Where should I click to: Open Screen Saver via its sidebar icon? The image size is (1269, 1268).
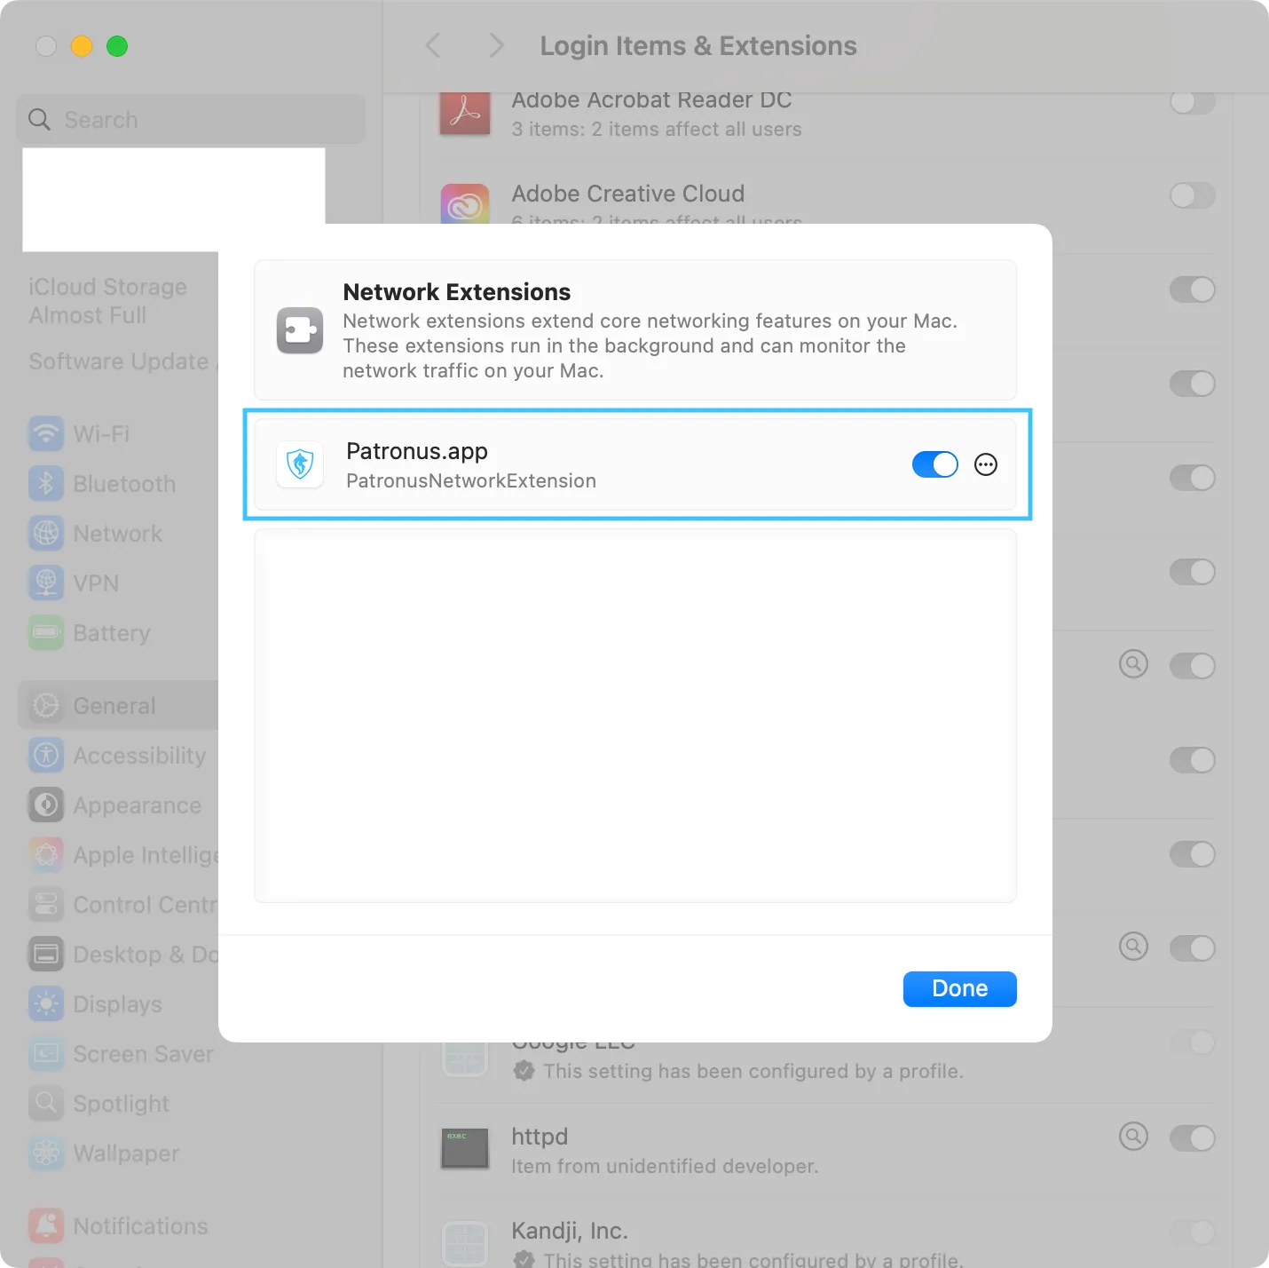(46, 1054)
